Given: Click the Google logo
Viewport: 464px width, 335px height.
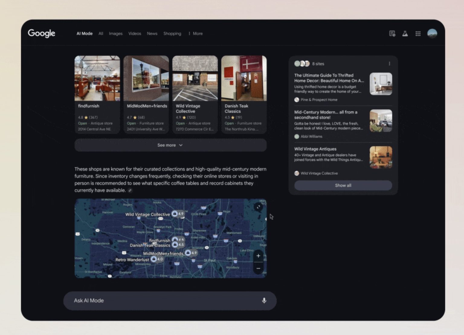Looking at the screenshot, I should 41,33.
